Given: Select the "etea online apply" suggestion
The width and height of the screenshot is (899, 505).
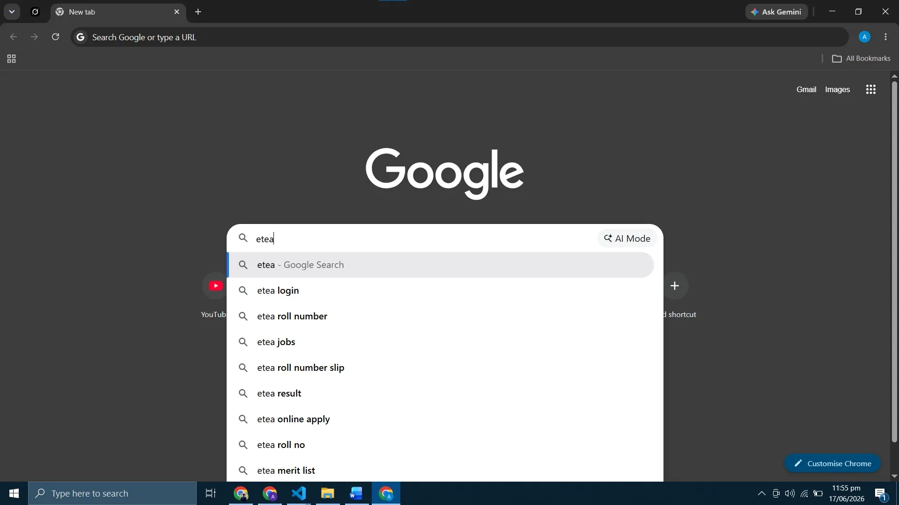Looking at the screenshot, I should 441,419.
